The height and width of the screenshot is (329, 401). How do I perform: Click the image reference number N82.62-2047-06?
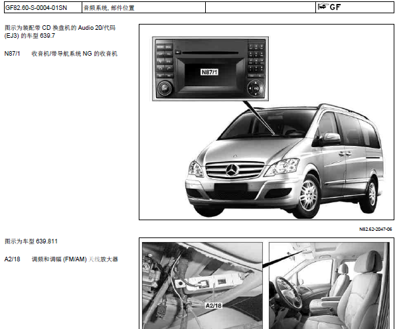[375, 229]
